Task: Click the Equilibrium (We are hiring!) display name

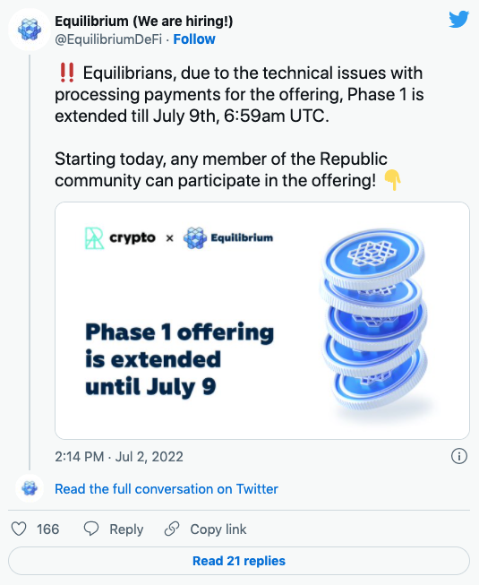Action: point(144,22)
